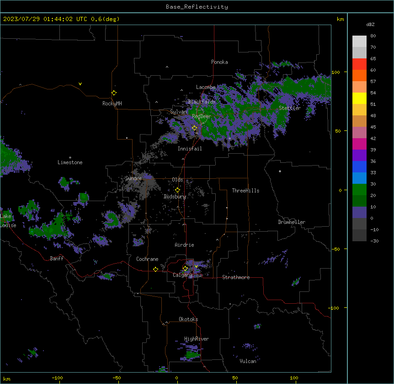Select the Vulcan city label

248,361
